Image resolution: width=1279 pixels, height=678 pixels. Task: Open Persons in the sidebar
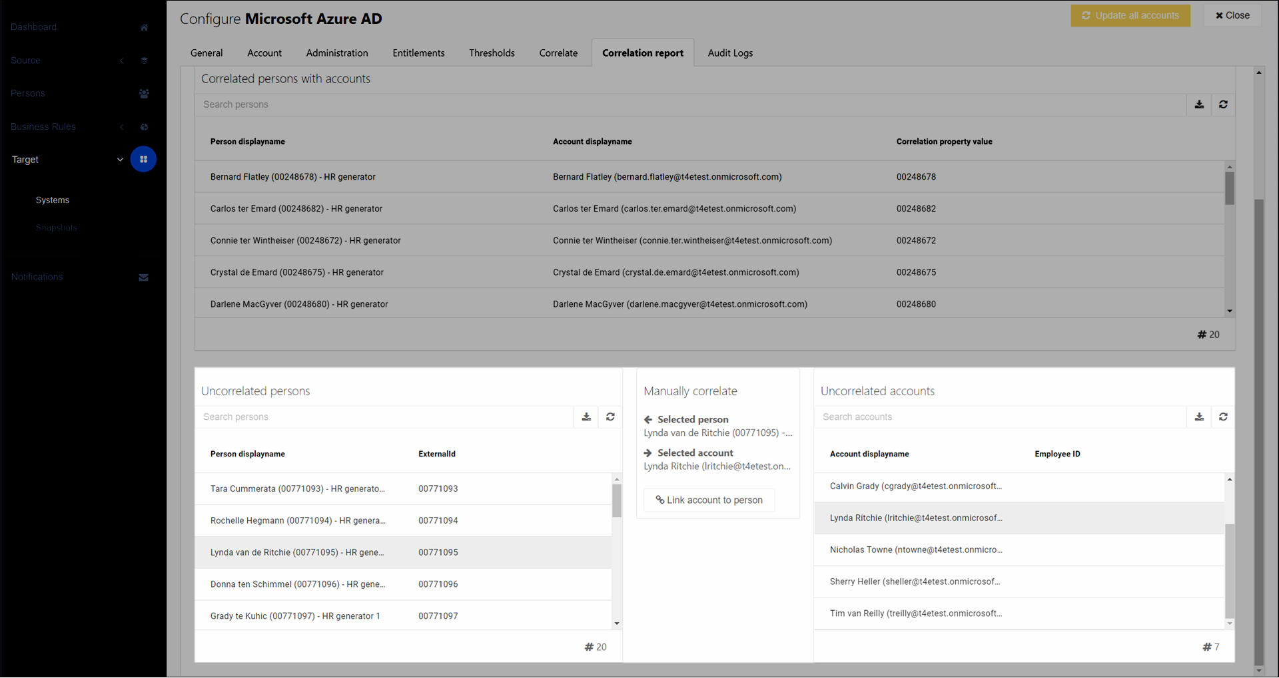click(28, 94)
